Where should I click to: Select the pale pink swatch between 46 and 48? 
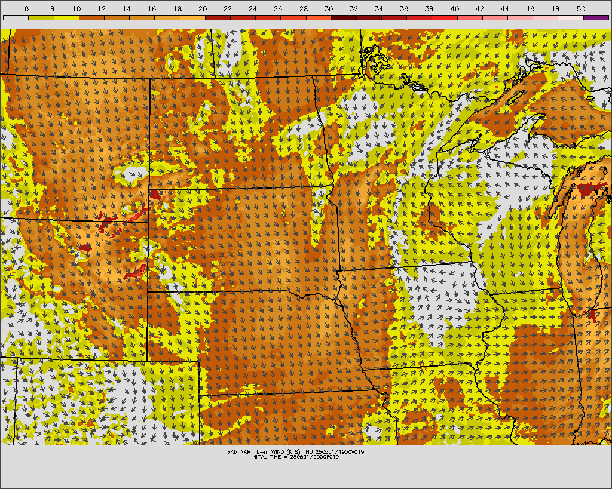pyautogui.click(x=545, y=17)
